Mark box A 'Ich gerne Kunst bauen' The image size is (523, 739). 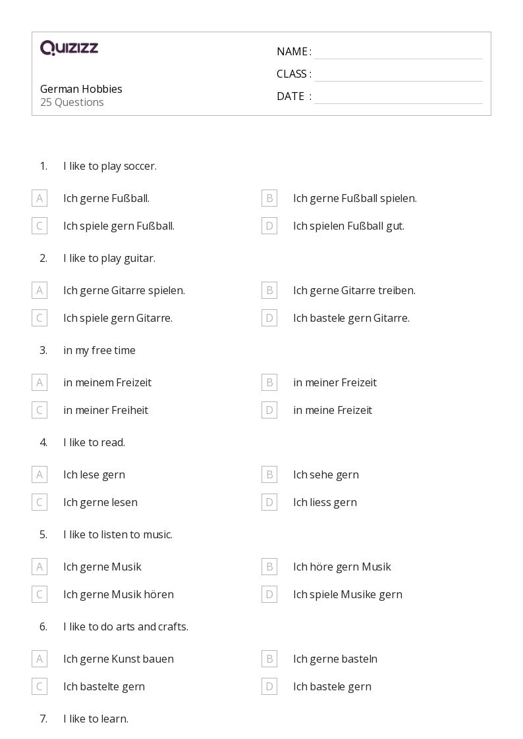point(40,659)
